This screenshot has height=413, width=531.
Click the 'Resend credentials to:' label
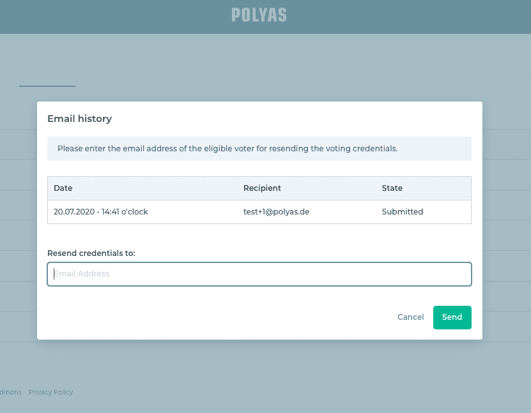pos(91,253)
